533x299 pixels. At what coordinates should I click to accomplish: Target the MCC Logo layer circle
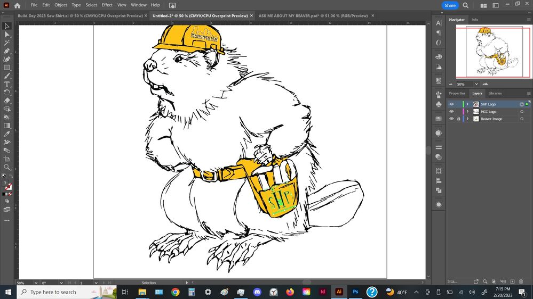point(522,112)
